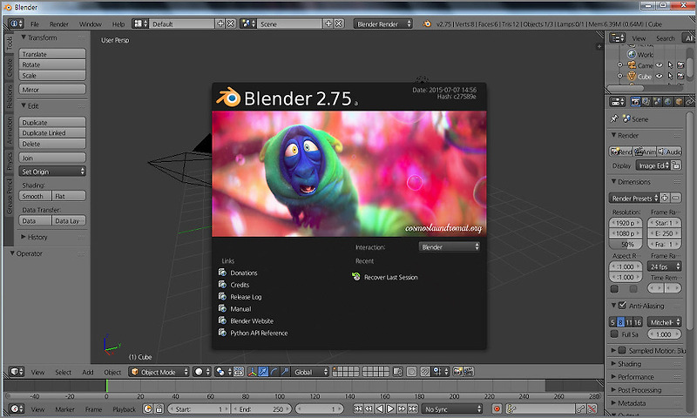The height and width of the screenshot is (418, 697).
Task: Click the timeline End frame field
Action: click(x=262, y=409)
